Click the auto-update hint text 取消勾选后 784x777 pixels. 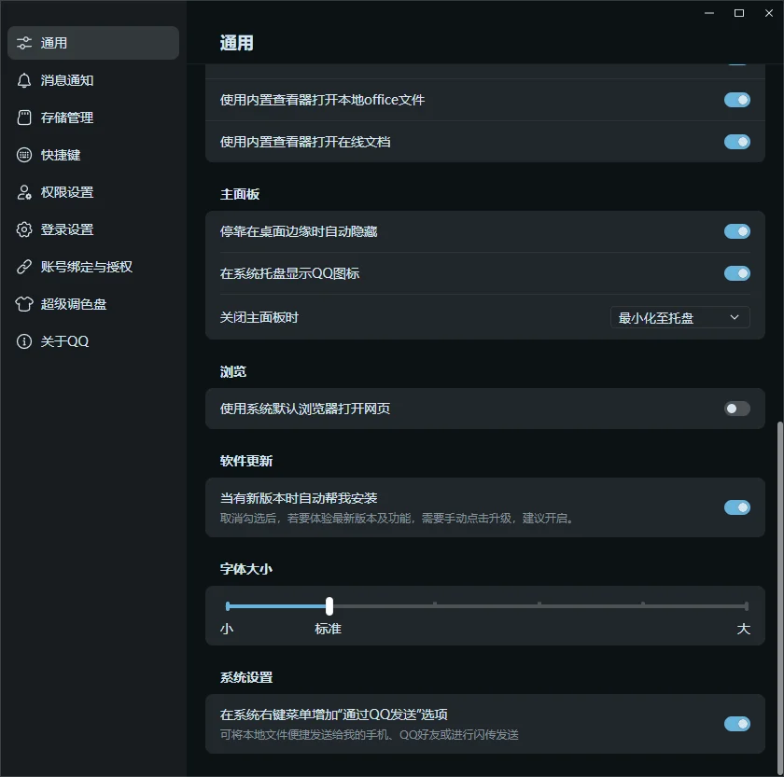coord(398,519)
